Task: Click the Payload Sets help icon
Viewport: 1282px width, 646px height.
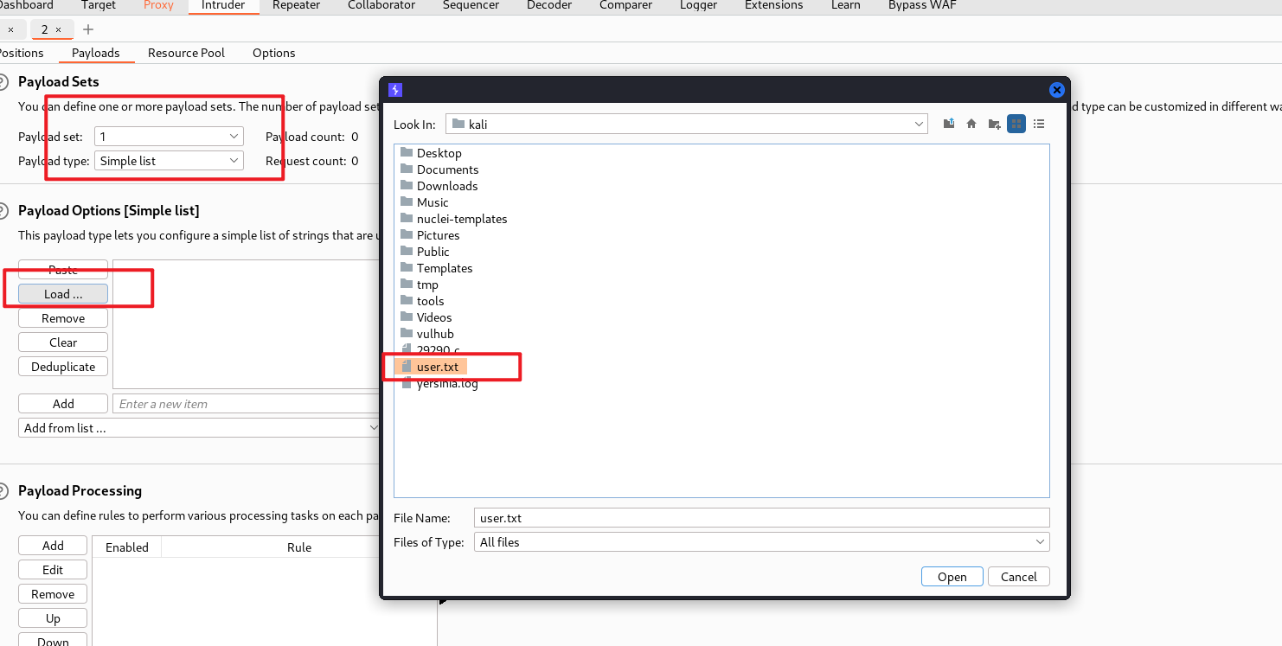Action: [x=3, y=82]
